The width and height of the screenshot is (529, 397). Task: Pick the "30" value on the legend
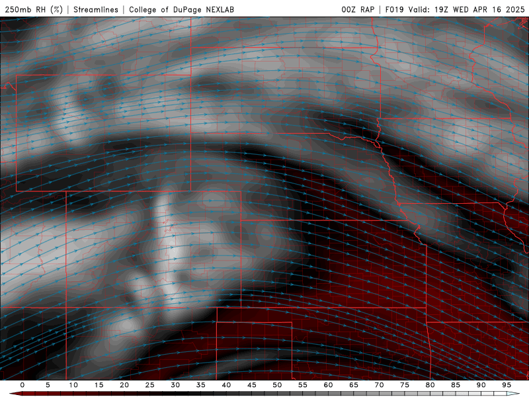point(175,385)
